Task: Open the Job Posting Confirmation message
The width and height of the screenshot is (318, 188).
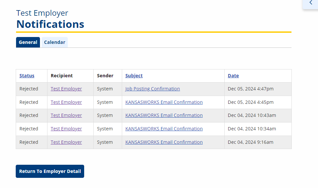Action: [x=153, y=89]
